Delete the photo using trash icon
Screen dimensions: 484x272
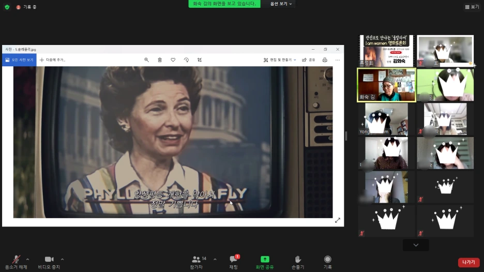pyautogui.click(x=160, y=60)
